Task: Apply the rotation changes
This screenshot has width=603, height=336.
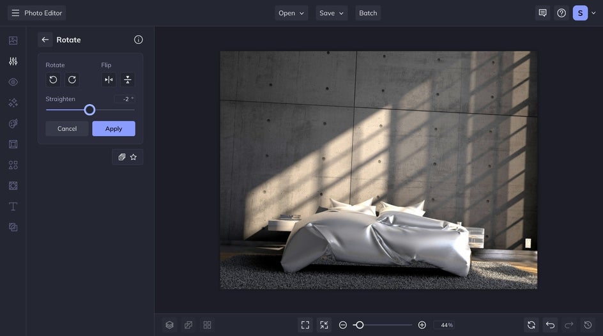Action: 114,129
